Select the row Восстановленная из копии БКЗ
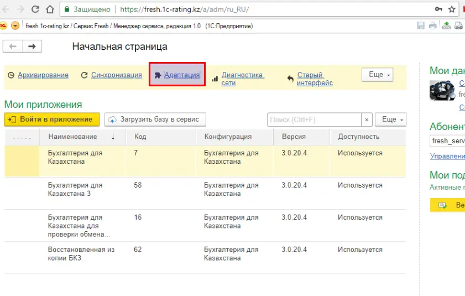 pos(205,258)
